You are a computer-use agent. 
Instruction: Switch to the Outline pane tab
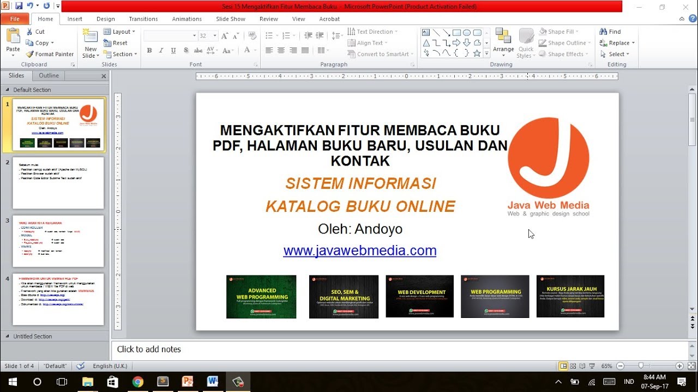(49, 76)
